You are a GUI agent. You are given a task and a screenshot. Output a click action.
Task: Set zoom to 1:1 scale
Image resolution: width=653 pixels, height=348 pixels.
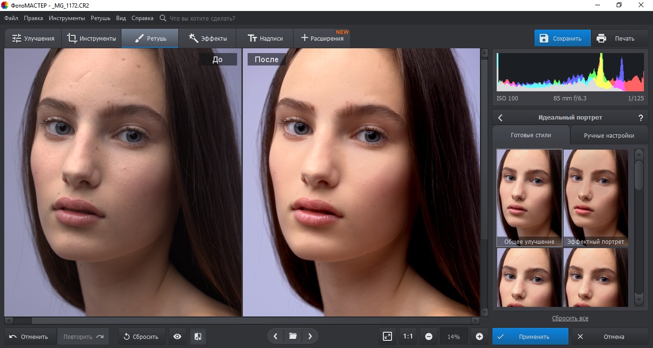pyautogui.click(x=408, y=337)
